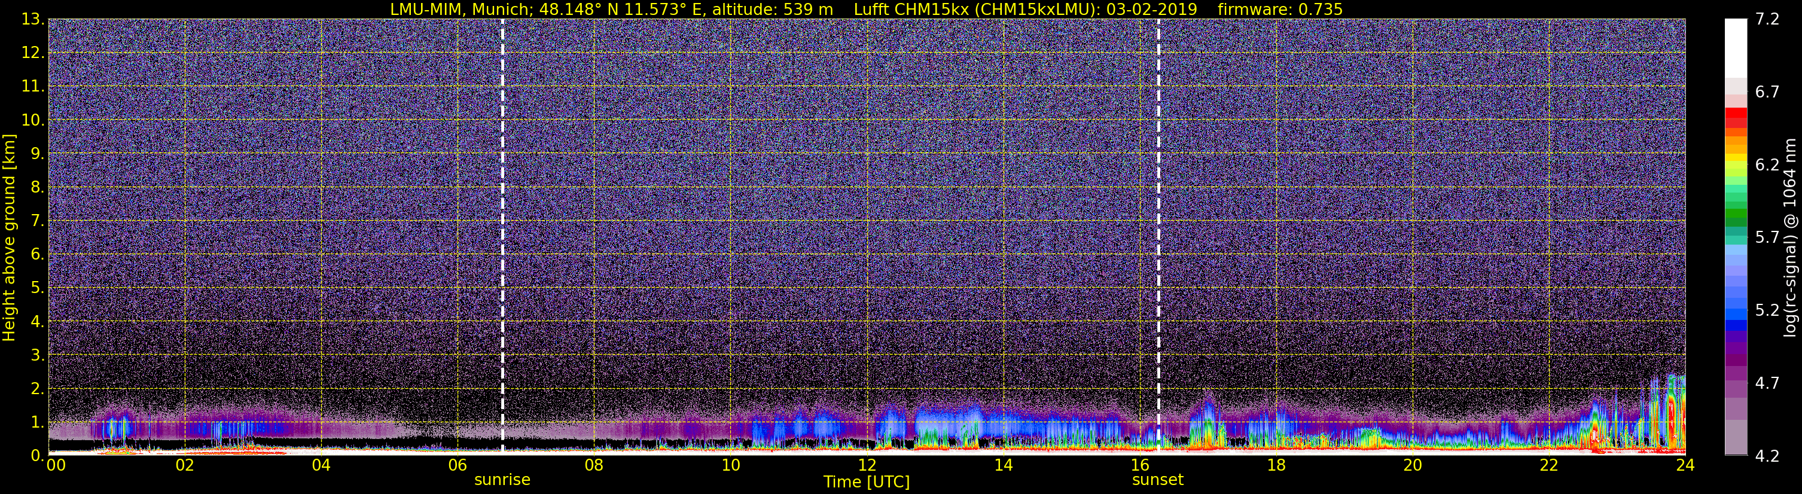
Task: Click the height axis label 8
Action: pos(37,188)
